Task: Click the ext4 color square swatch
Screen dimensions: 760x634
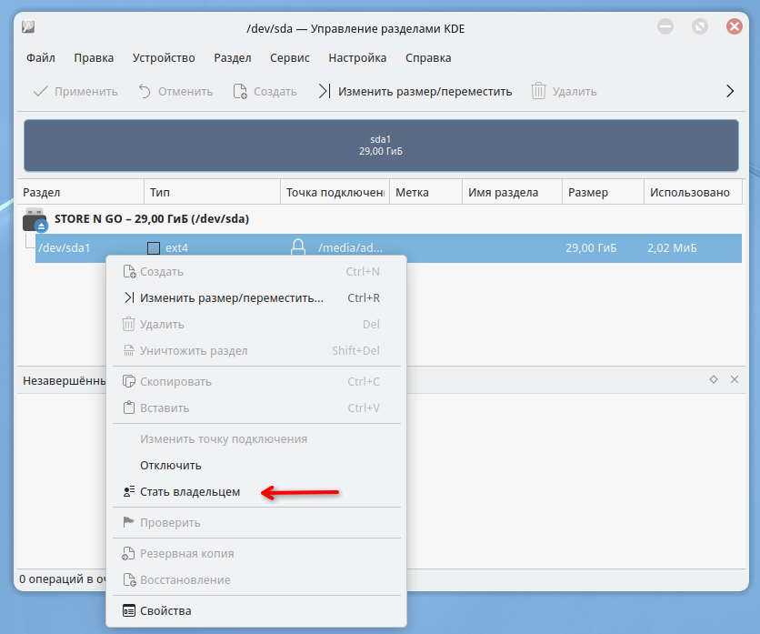Action: pos(154,248)
